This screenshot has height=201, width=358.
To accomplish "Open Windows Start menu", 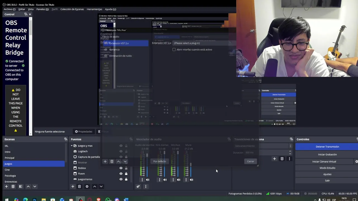I will [x=7, y=200].
